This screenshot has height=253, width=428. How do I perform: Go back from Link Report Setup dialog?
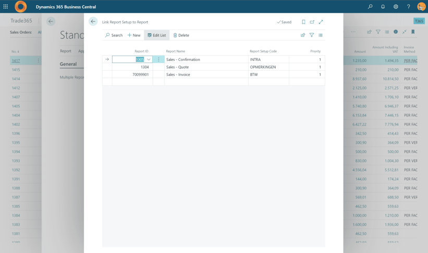[x=93, y=21]
